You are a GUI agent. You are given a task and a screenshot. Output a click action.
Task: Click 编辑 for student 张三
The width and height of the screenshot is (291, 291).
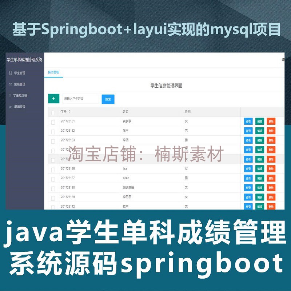point(260,131)
